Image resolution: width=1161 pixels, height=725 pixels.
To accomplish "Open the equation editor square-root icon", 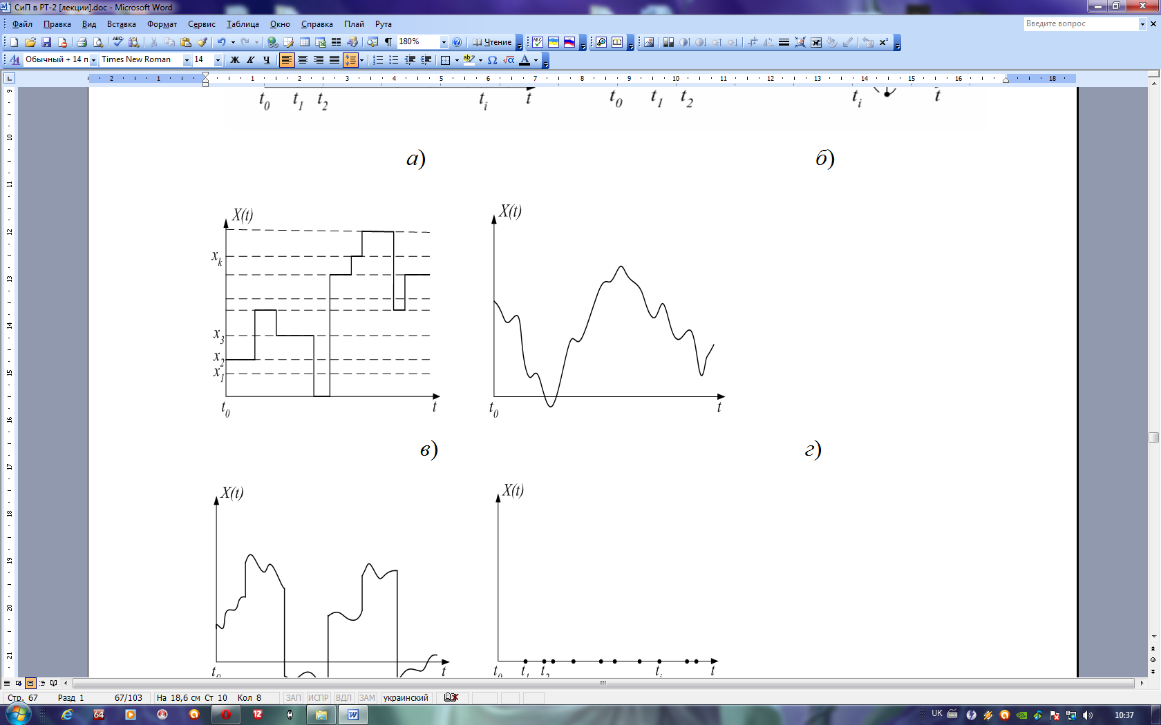I will click(x=509, y=60).
